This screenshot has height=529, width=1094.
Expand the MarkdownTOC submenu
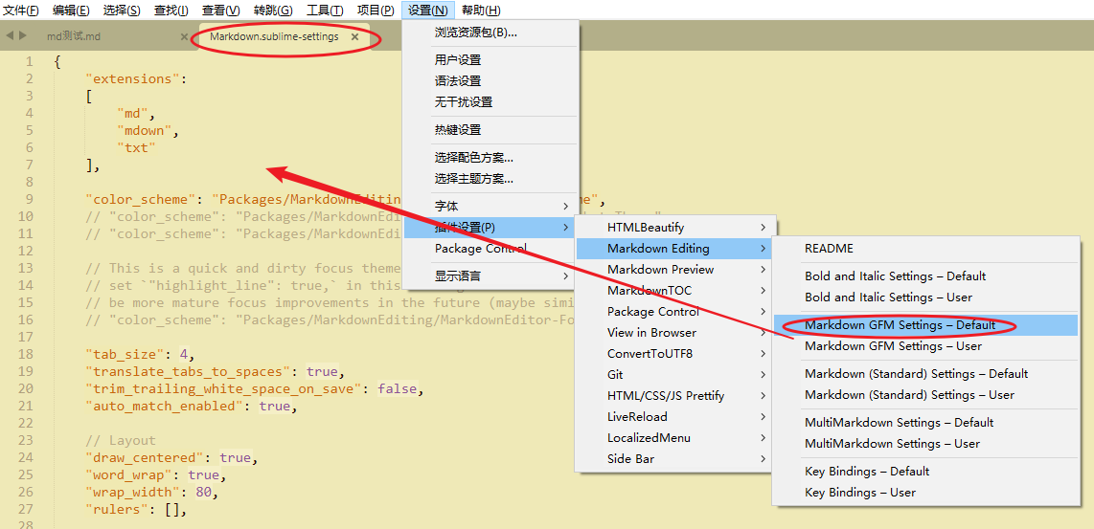click(x=673, y=290)
